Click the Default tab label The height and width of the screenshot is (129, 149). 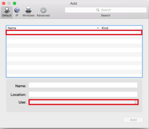click(x=7, y=15)
